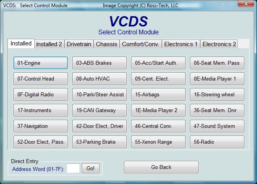The image size is (257, 184).
Task: Open 1E-Media Player 2 module
Action: [158, 110]
